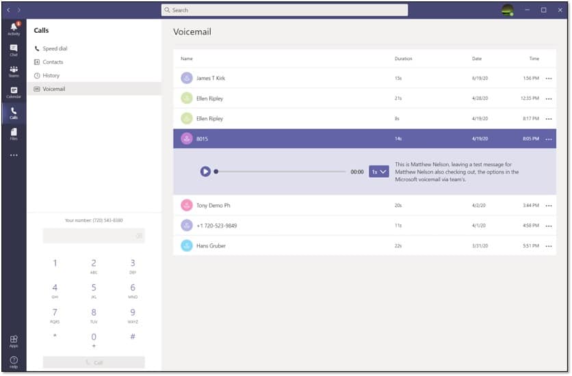Open more options for 8015 voicemail
This screenshot has height=376, width=572.
pyautogui.click(x=549, y=139)
